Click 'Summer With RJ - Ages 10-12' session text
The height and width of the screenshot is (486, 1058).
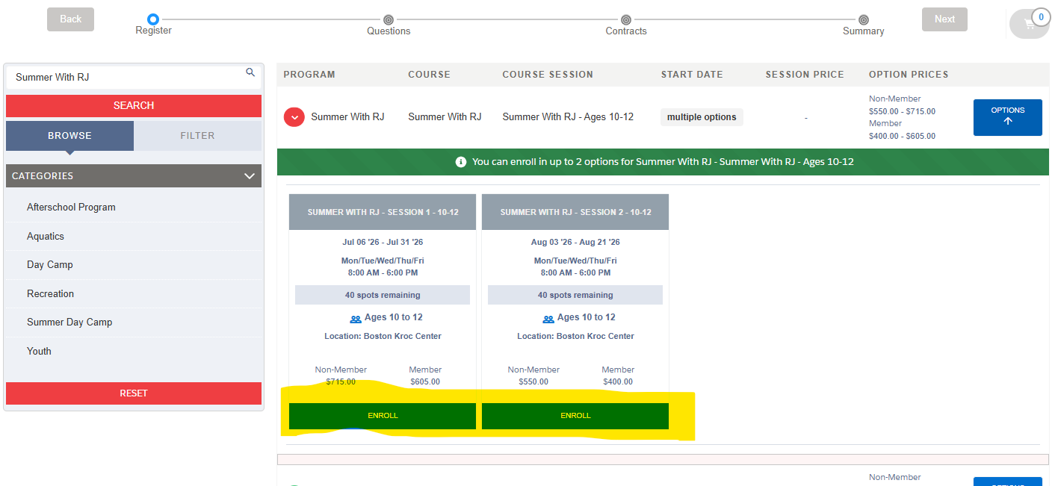coord(568,117)
